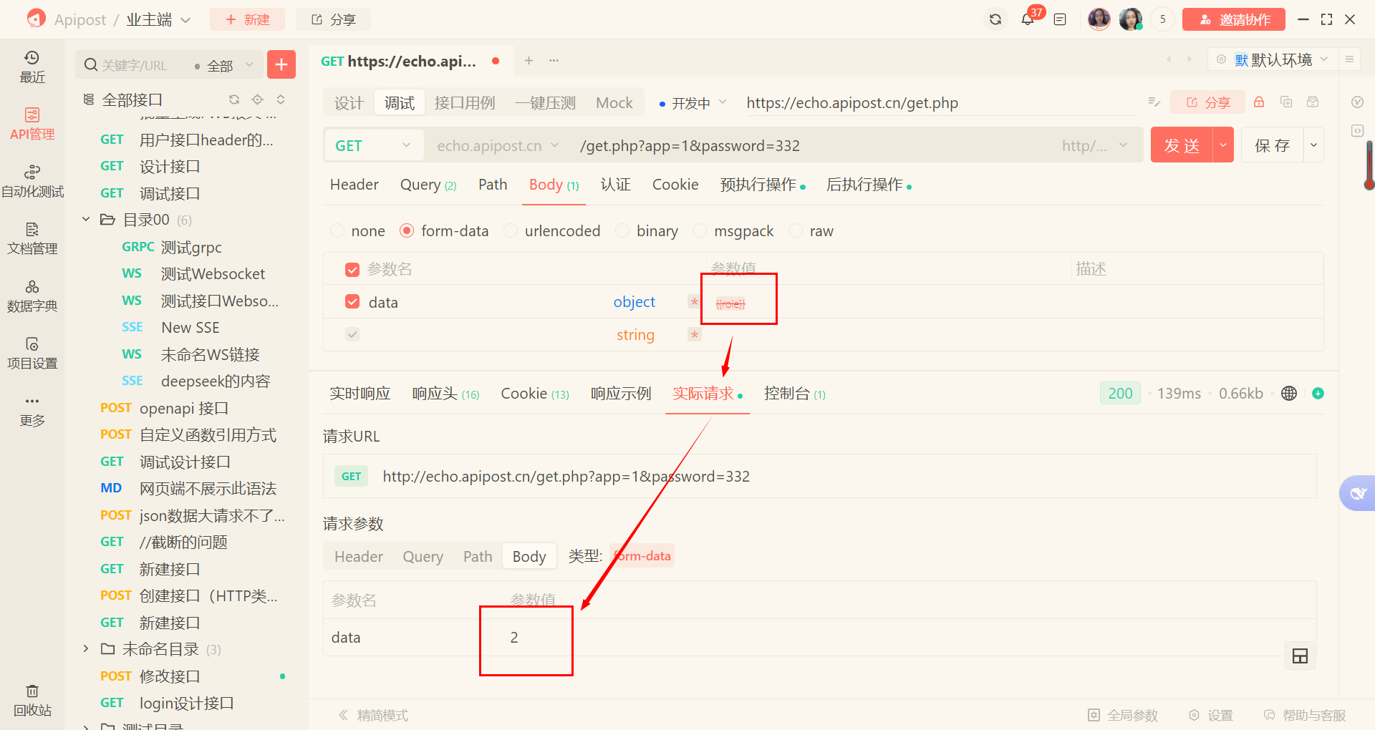Viewport: 1375px width, 730px height.
Task: Refresh the 全部接口 list
Action: (234, 99)
